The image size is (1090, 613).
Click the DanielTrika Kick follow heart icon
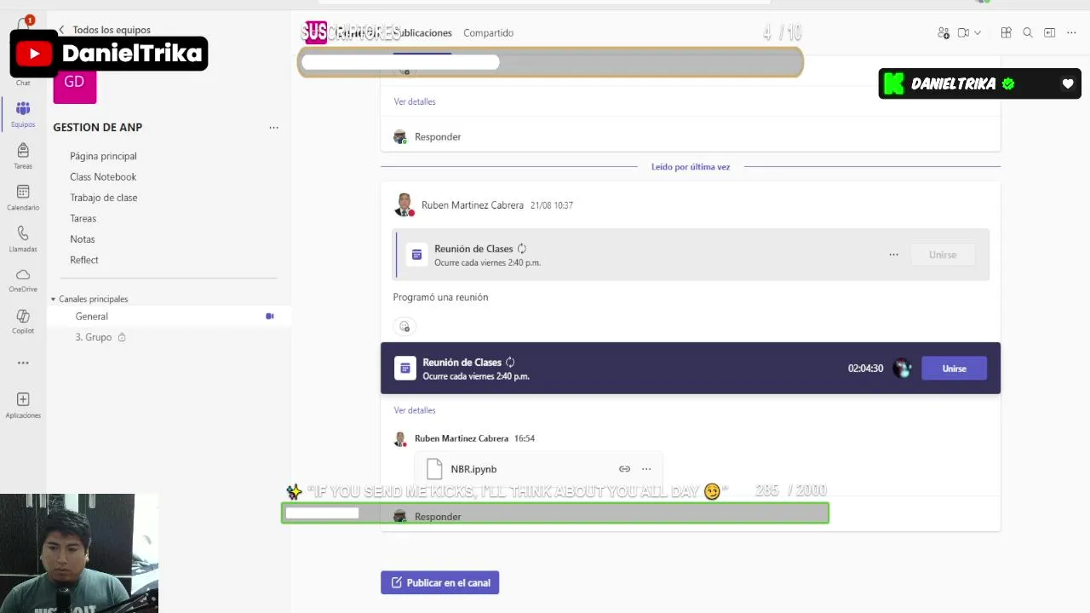coord(1068,83)
